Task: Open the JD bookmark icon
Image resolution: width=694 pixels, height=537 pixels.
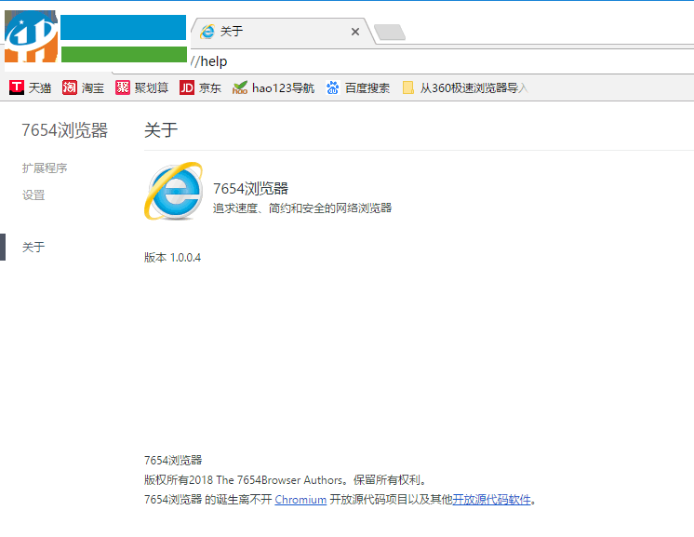Action: point(187,87)
